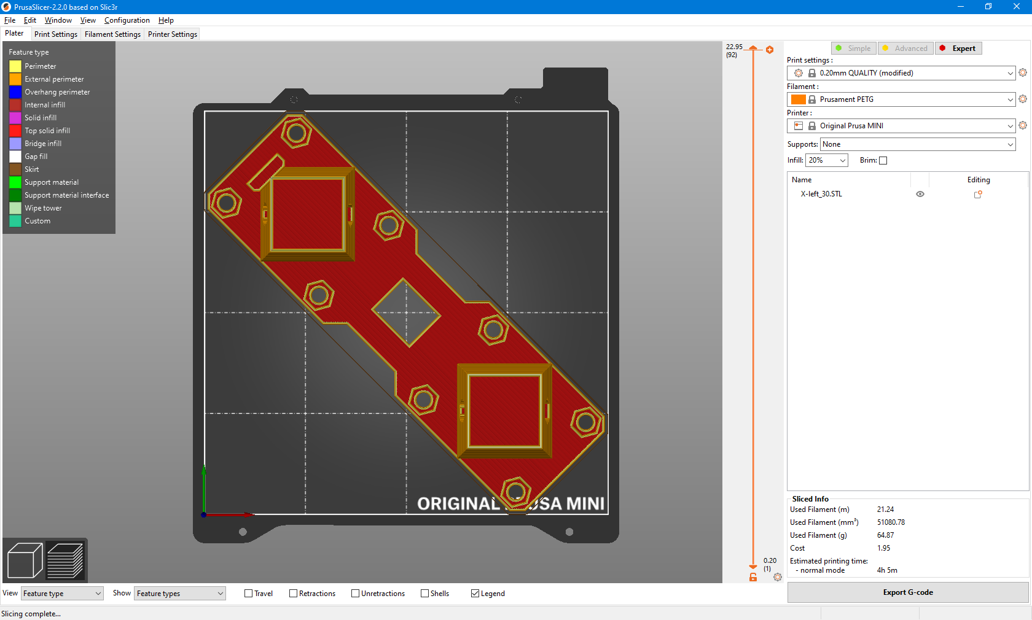This screenshot has height=620, width=1032.
Task: Click the bottom layer slider thumb at 0.20
Action: coord(753,567)
